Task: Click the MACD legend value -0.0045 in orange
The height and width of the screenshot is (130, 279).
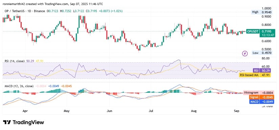Action: coord(66,86)
